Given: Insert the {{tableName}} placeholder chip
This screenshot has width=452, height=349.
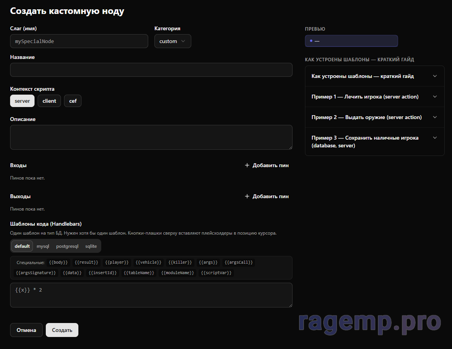Looking at the screenshot, I should pyautogui.click(x=139, y=273).
